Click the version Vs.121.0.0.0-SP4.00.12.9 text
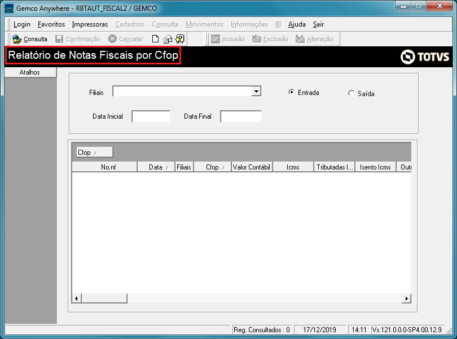 coord(407,329)
